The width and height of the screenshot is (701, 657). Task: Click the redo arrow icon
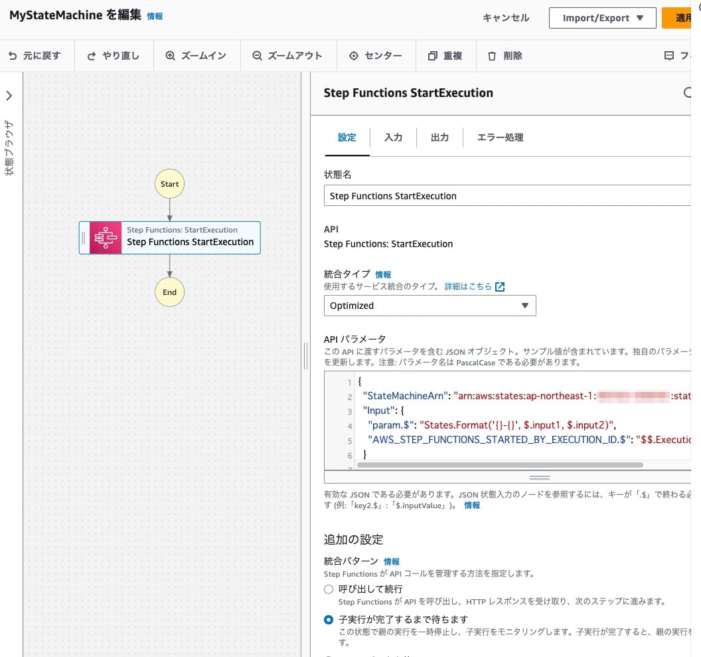point(91,56)
